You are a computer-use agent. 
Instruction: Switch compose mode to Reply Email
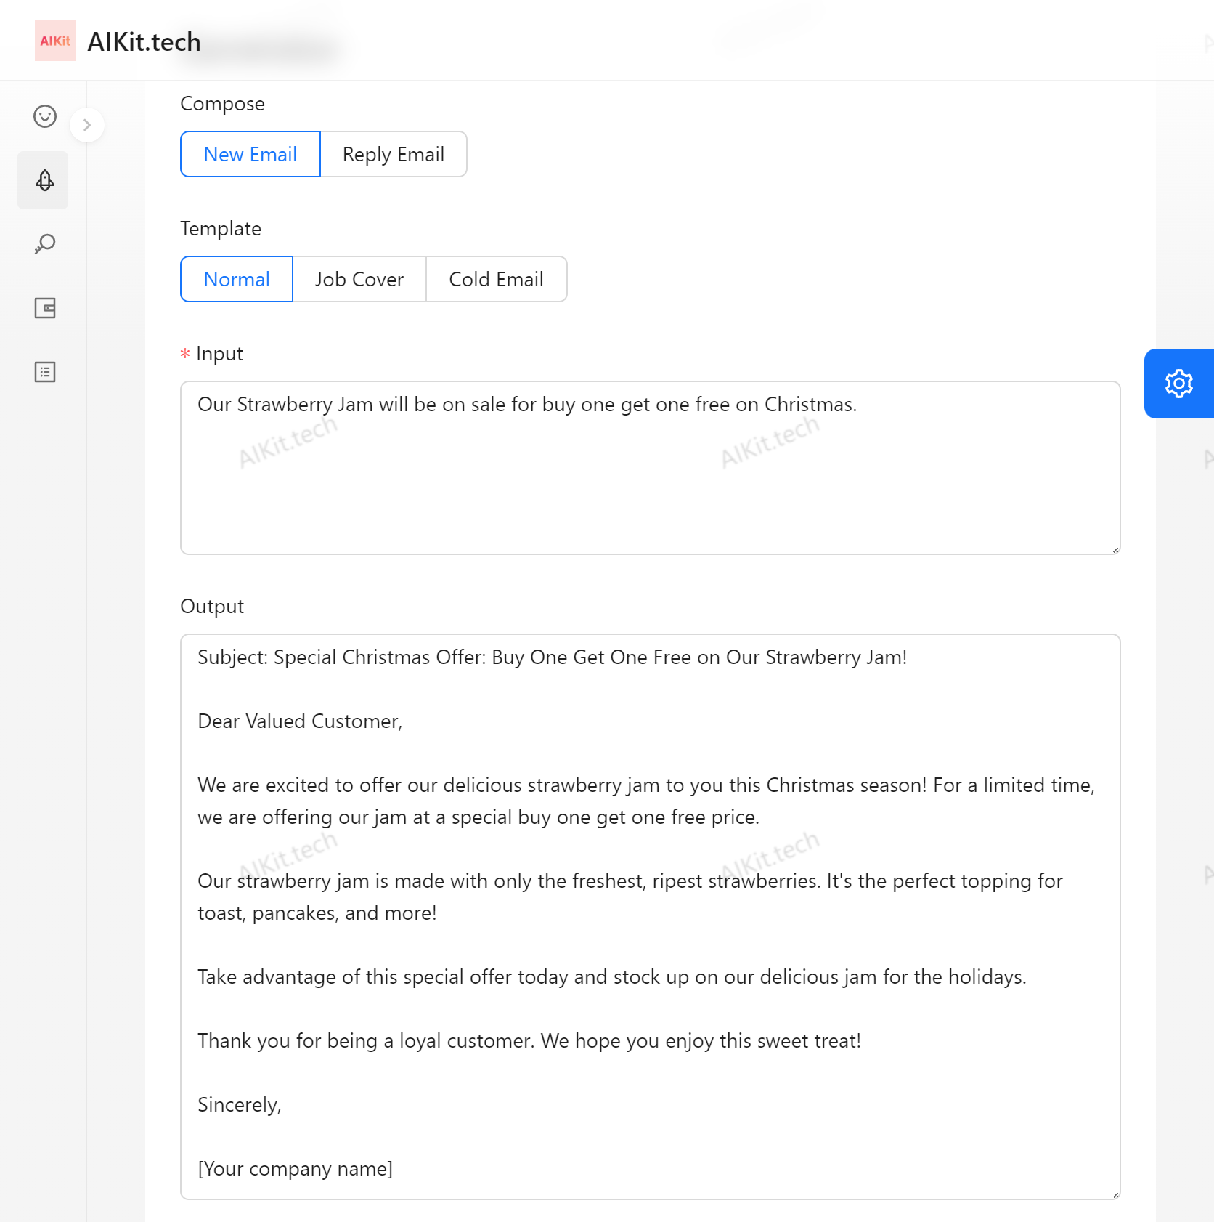tap(394, 154)
